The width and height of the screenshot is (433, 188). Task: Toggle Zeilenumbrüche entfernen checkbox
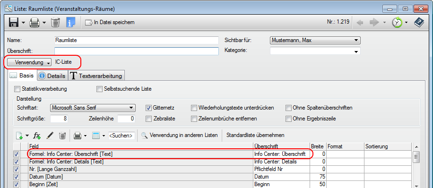point(194,119)
